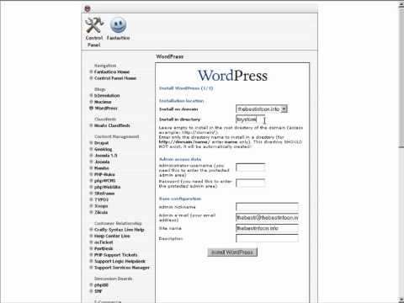Open Geeklog installer link

(104, 149)
